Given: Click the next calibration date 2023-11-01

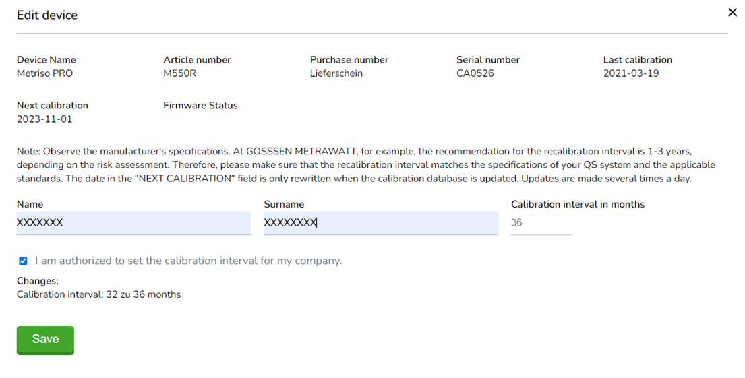Looking at the screenshot, I should [44, 119].
